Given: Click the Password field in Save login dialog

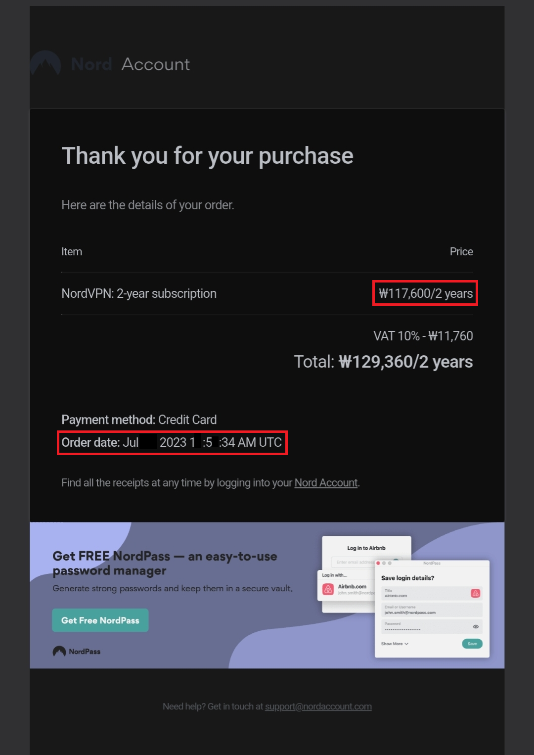Looking at the screenshot, I should point(425,627).
